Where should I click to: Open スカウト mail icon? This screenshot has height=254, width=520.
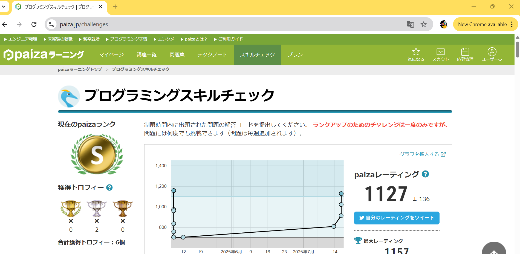pyautogui.click(x=441, y=54)
